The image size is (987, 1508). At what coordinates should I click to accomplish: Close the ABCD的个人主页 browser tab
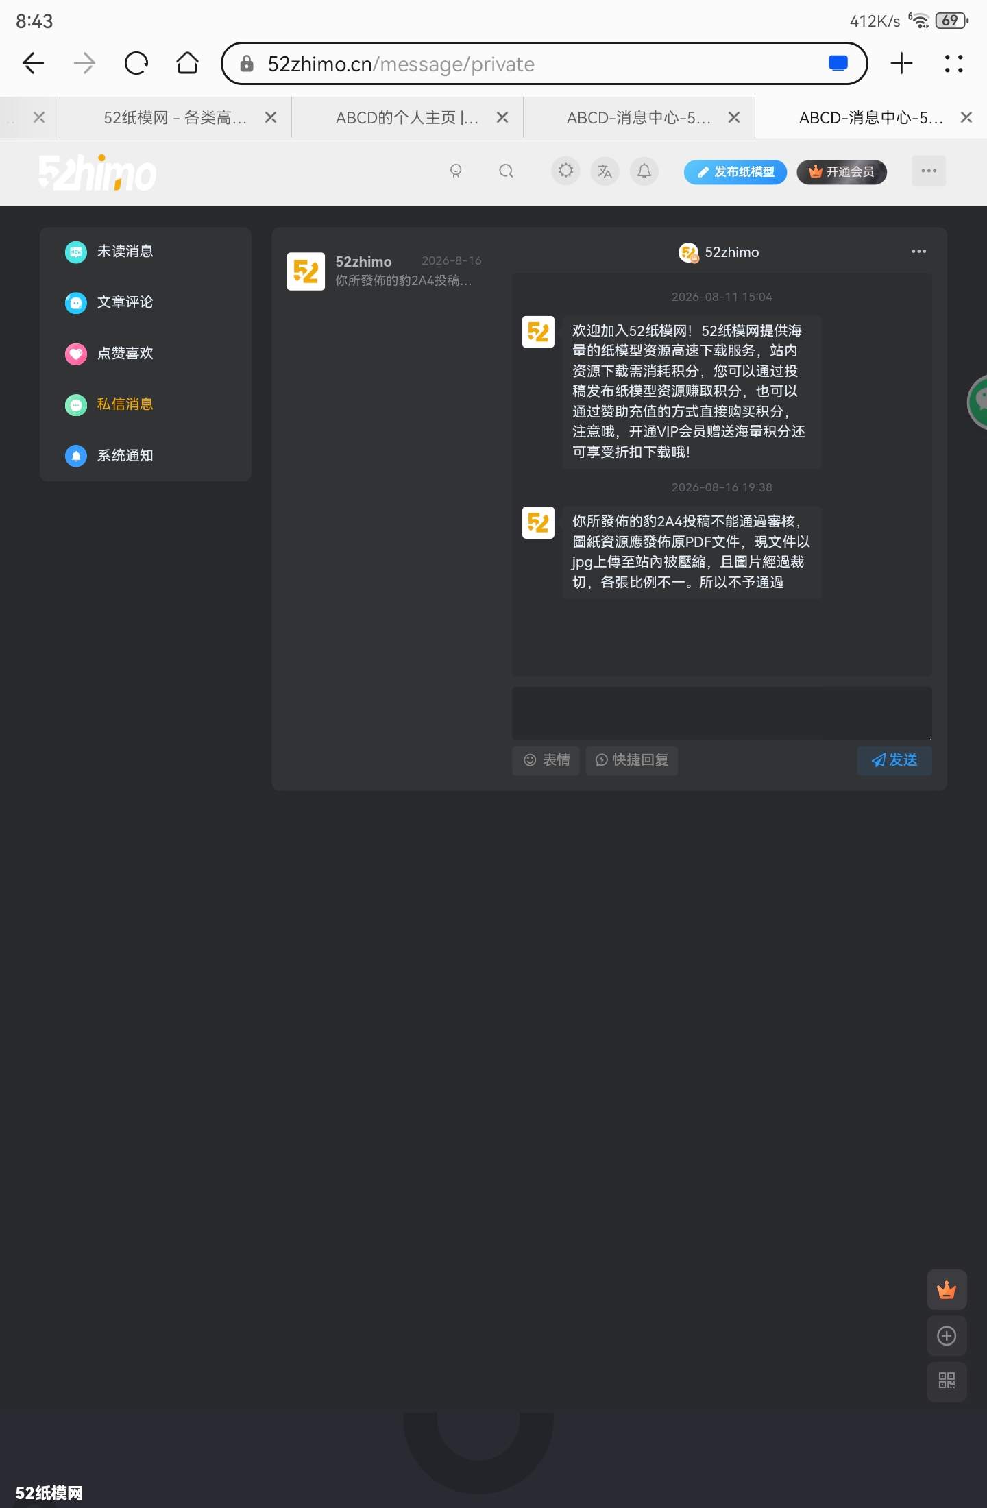pos(502,118)
